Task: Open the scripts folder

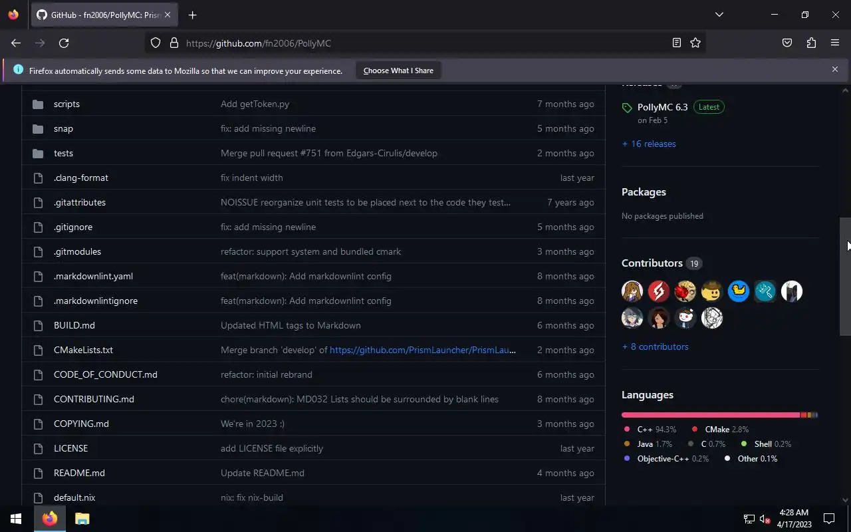Action: pos(66,104)
